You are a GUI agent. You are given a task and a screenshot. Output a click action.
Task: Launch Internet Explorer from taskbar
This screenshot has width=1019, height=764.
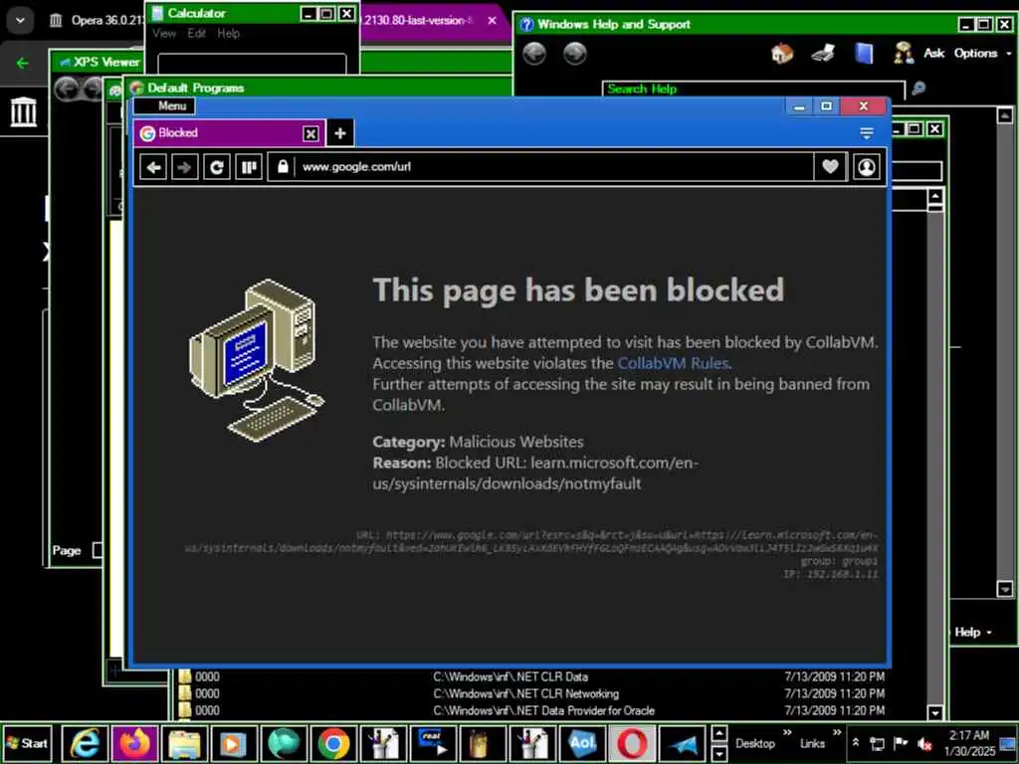click(86, 743)
